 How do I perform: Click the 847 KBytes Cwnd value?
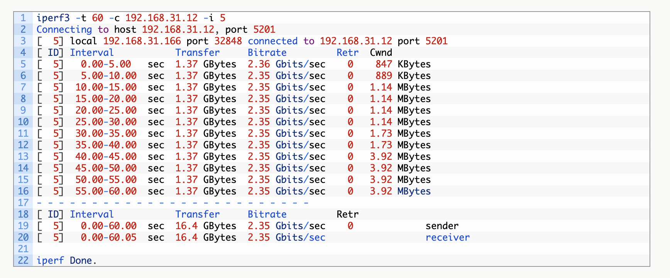click(403, 64)
